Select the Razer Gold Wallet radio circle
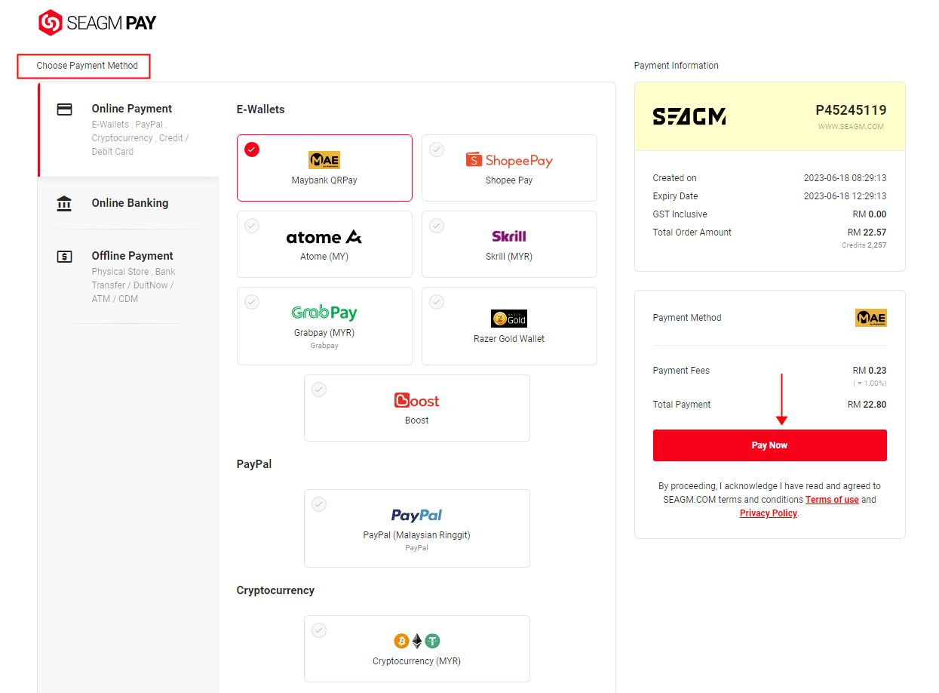This screenshot has width=939, height=693. 437,302
